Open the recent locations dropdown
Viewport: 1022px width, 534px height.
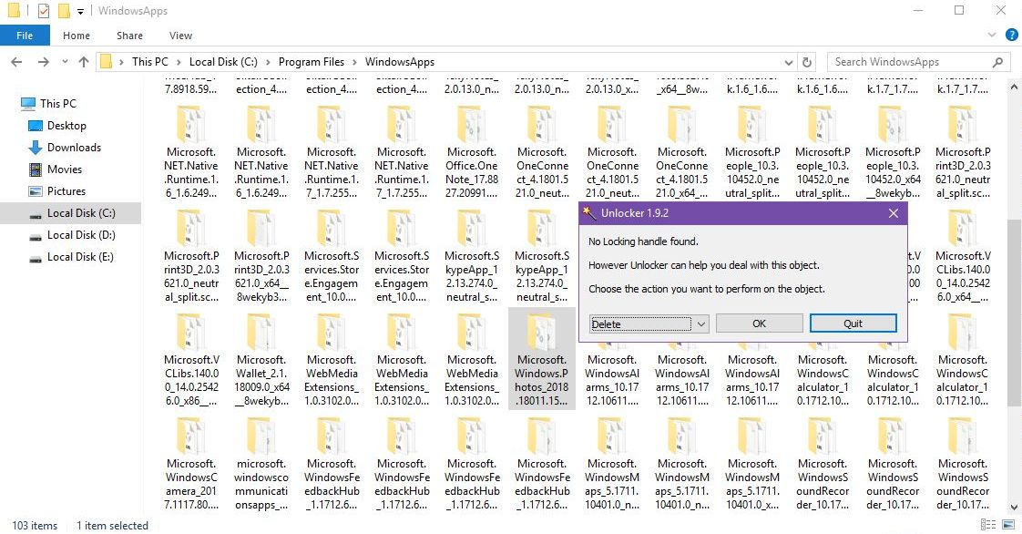pos(65,62)
